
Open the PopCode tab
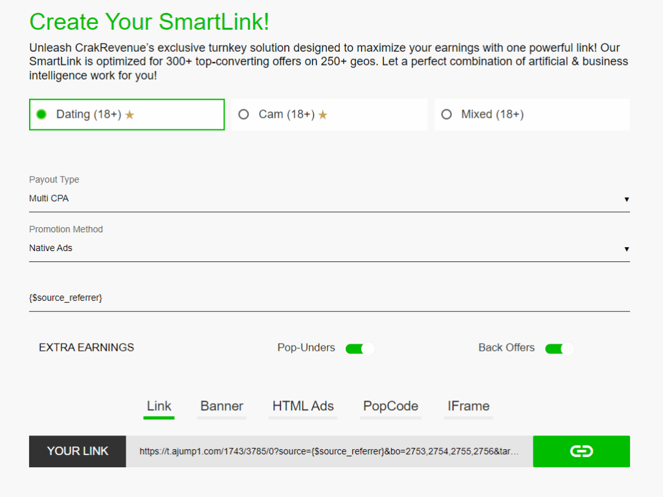pos(390,406)
